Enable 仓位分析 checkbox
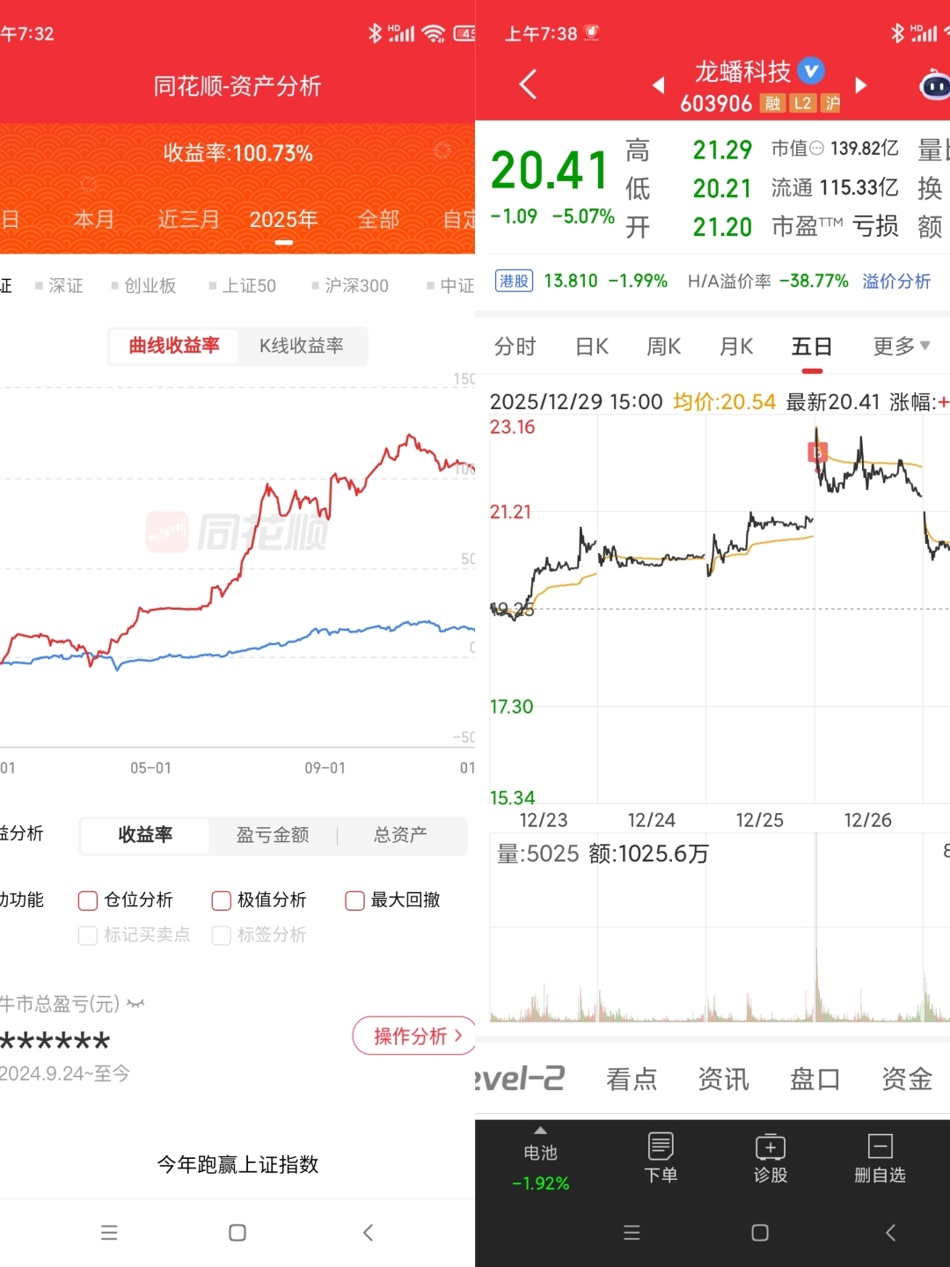 pos(88,900)
